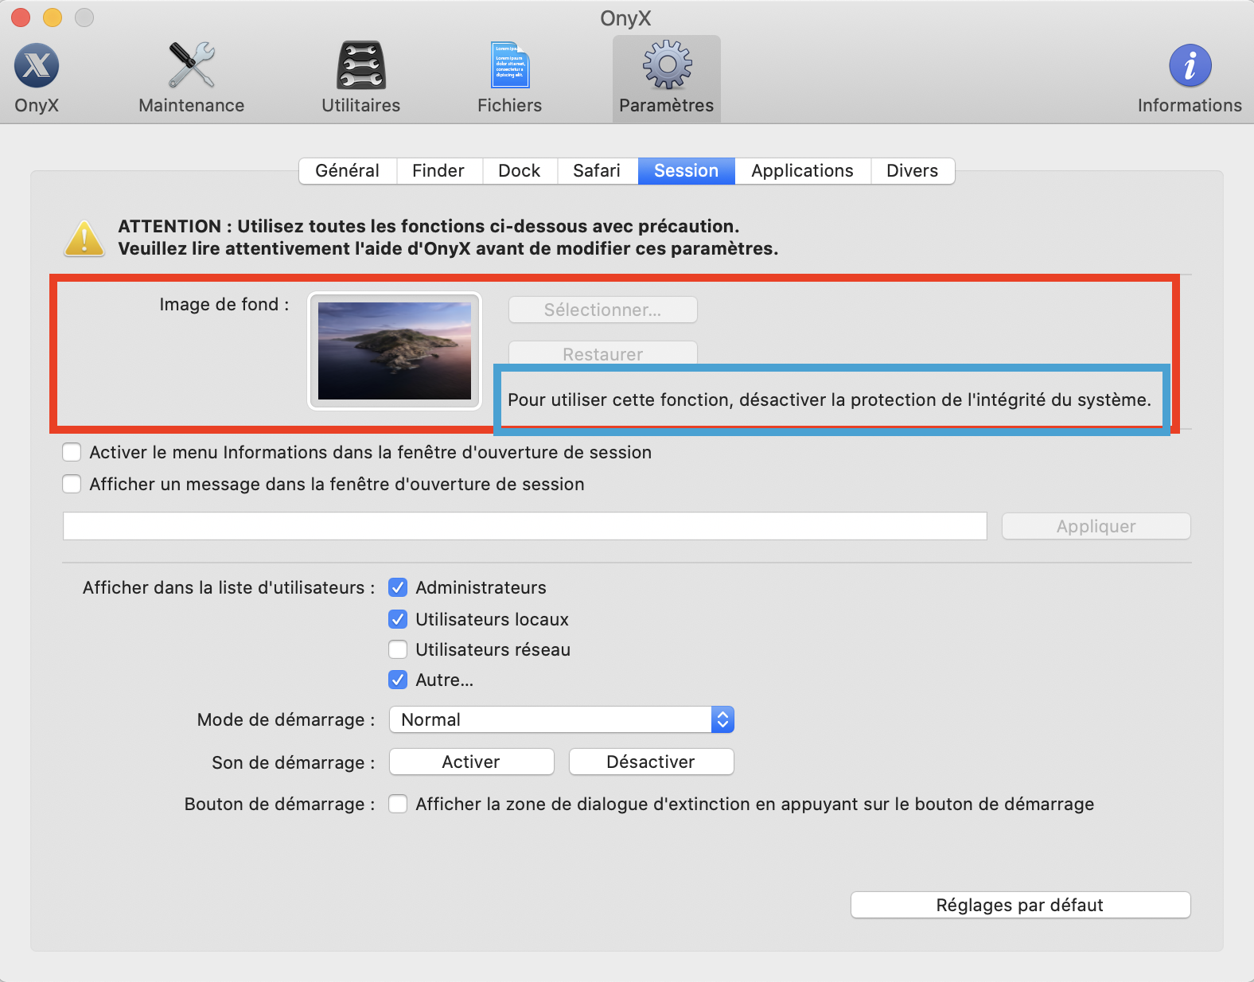
Task: Close the OnyX window
Action: click(x=21, y=18)
